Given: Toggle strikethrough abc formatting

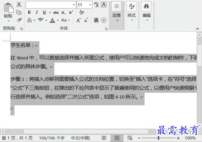Looking at the screenshot, I should click(56, 13).
